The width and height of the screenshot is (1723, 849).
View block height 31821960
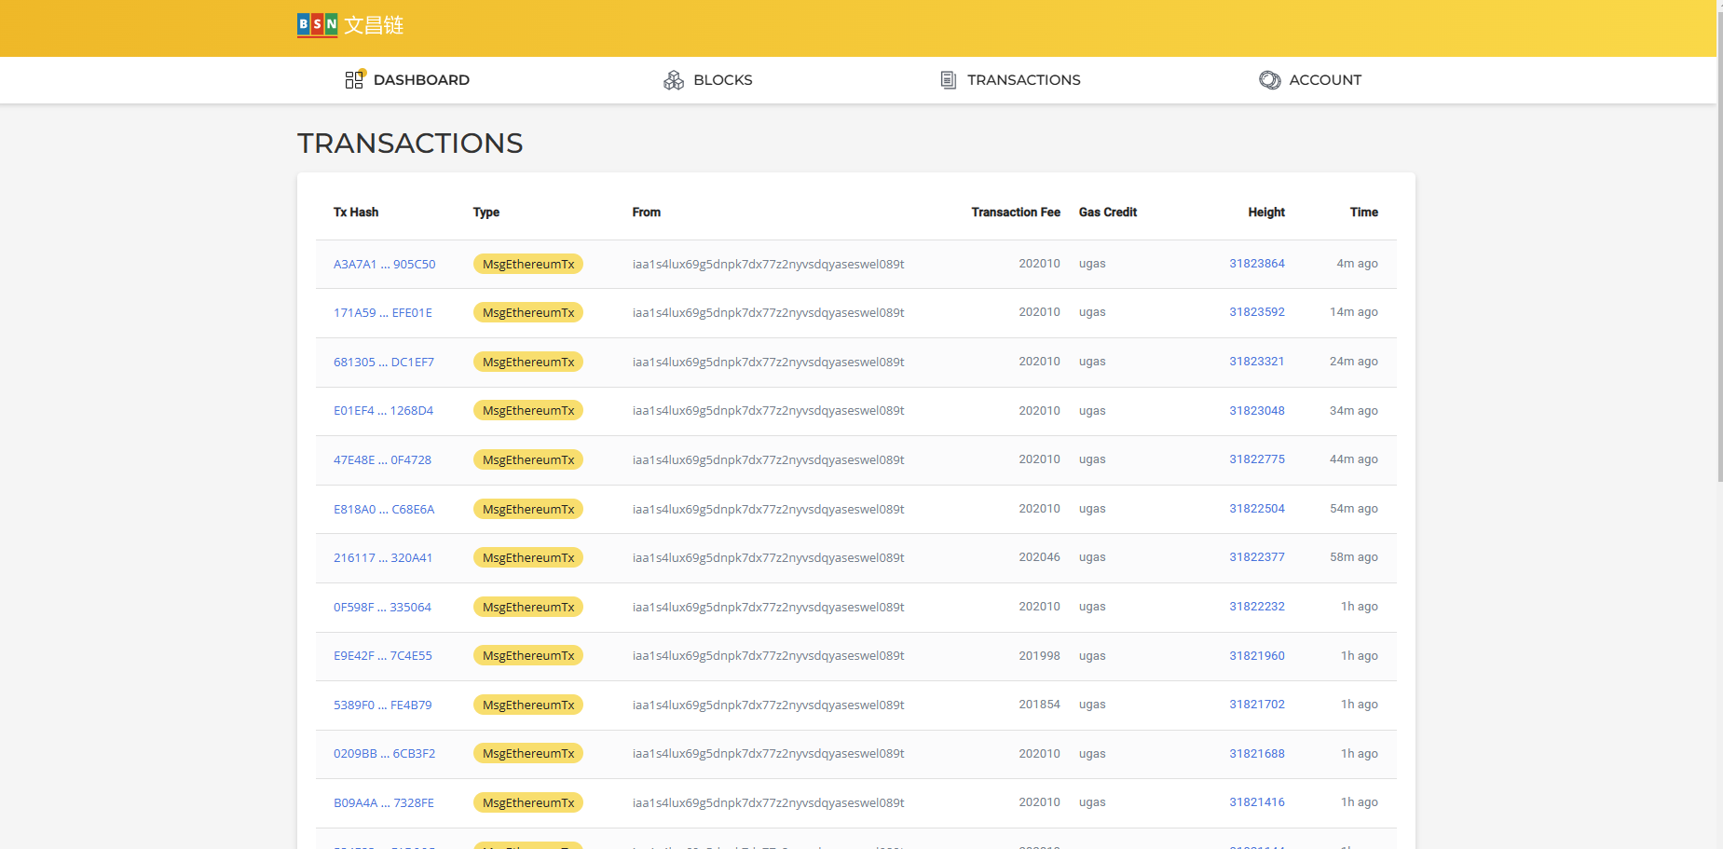coord(1256,655)
